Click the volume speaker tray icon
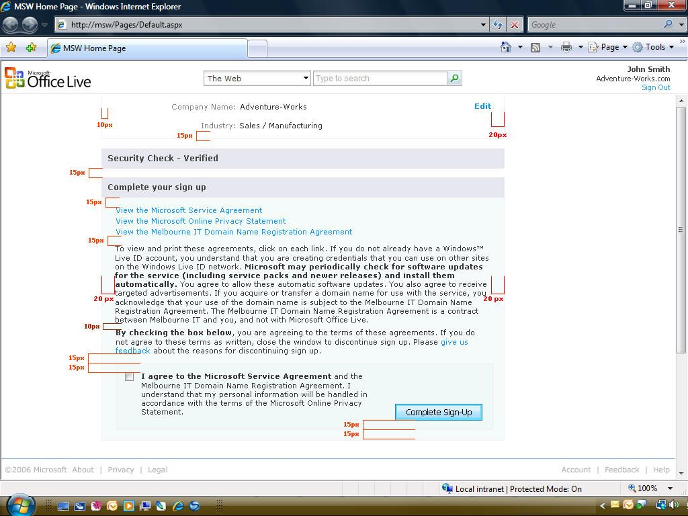The image size is (688, 516). coord(675,505)
